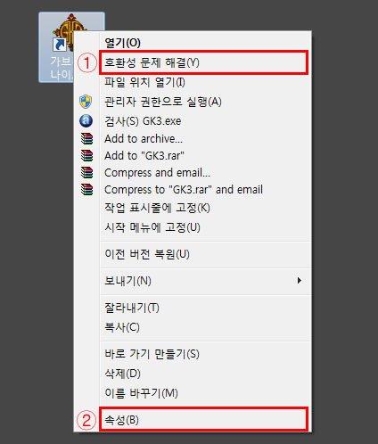Screen dimensions: 378x444
Task: Click WinRAR icon next to Compress and email
Action: [x=86, y=172]
